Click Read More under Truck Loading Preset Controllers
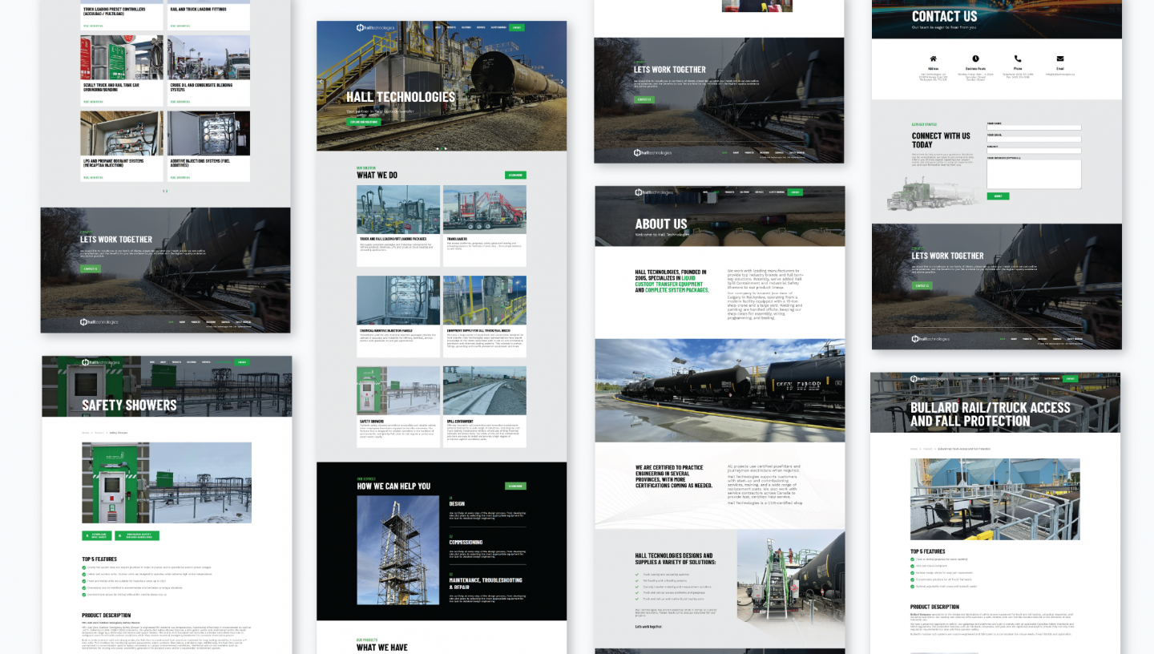The width and height of the screenshot is (1154, 654). [x=92, y=26]
